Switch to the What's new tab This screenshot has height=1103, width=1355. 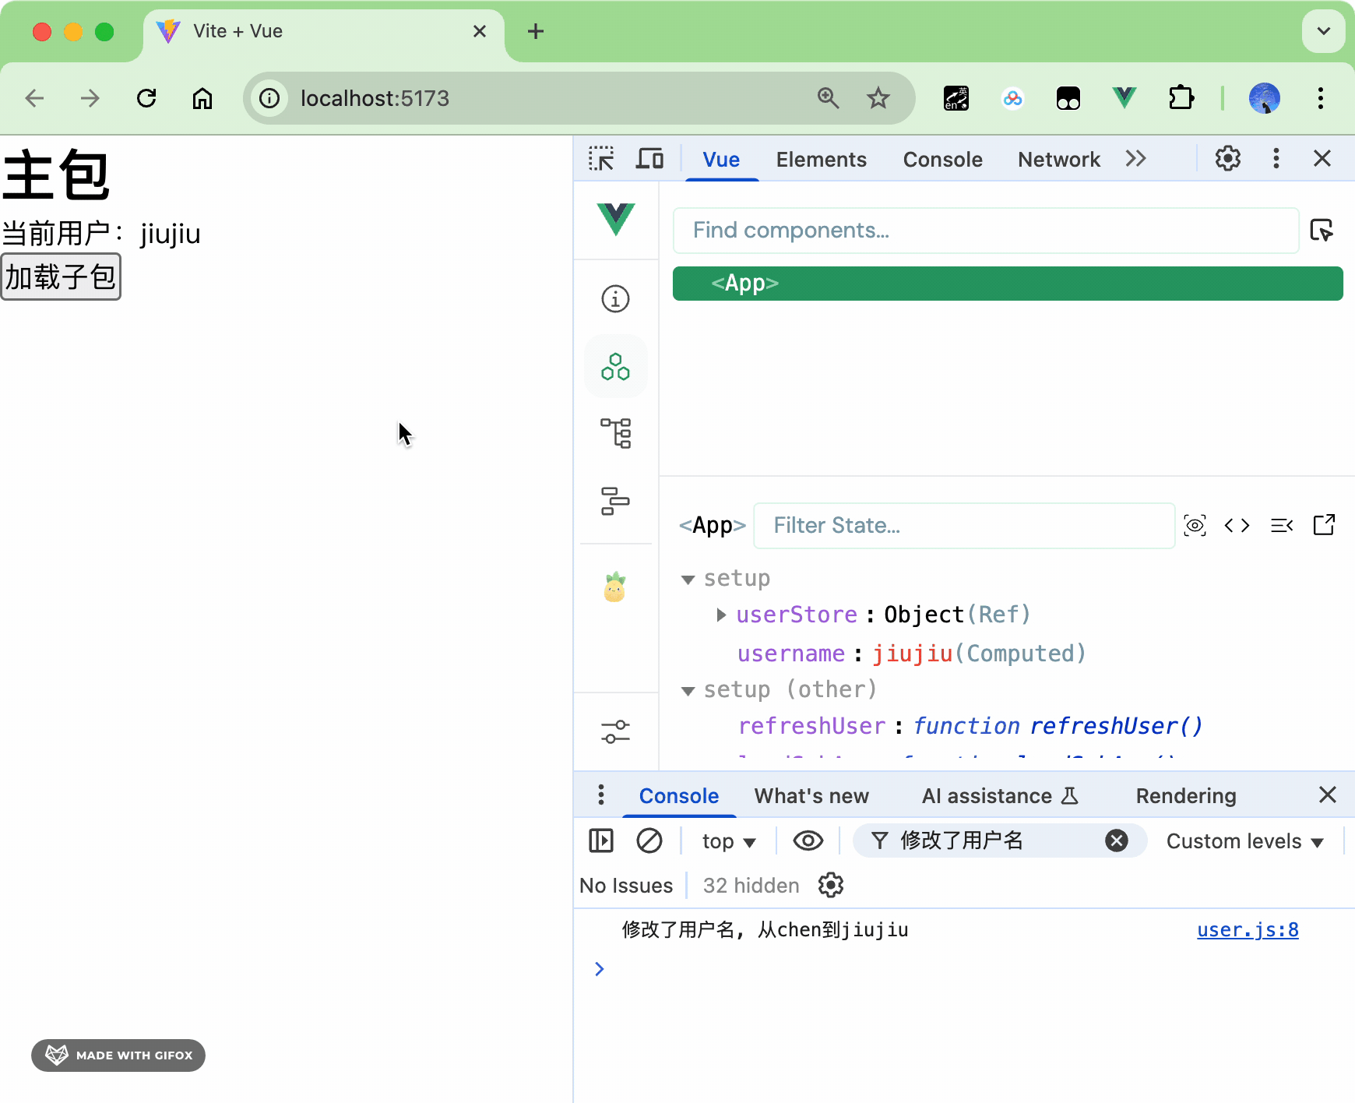click(x=811, y=795)
